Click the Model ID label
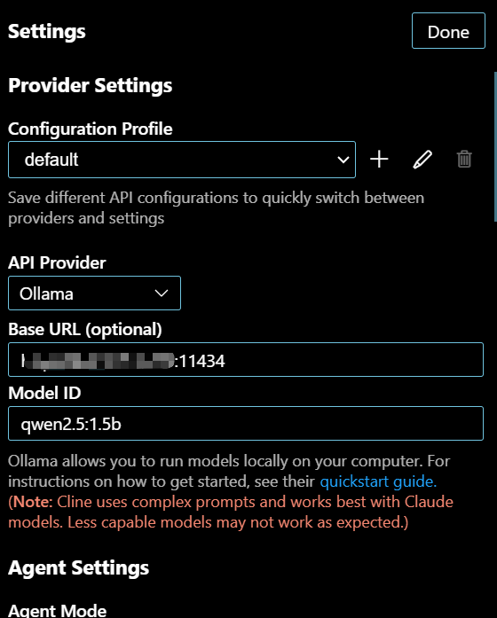497x618 pixels. point(44,393)
